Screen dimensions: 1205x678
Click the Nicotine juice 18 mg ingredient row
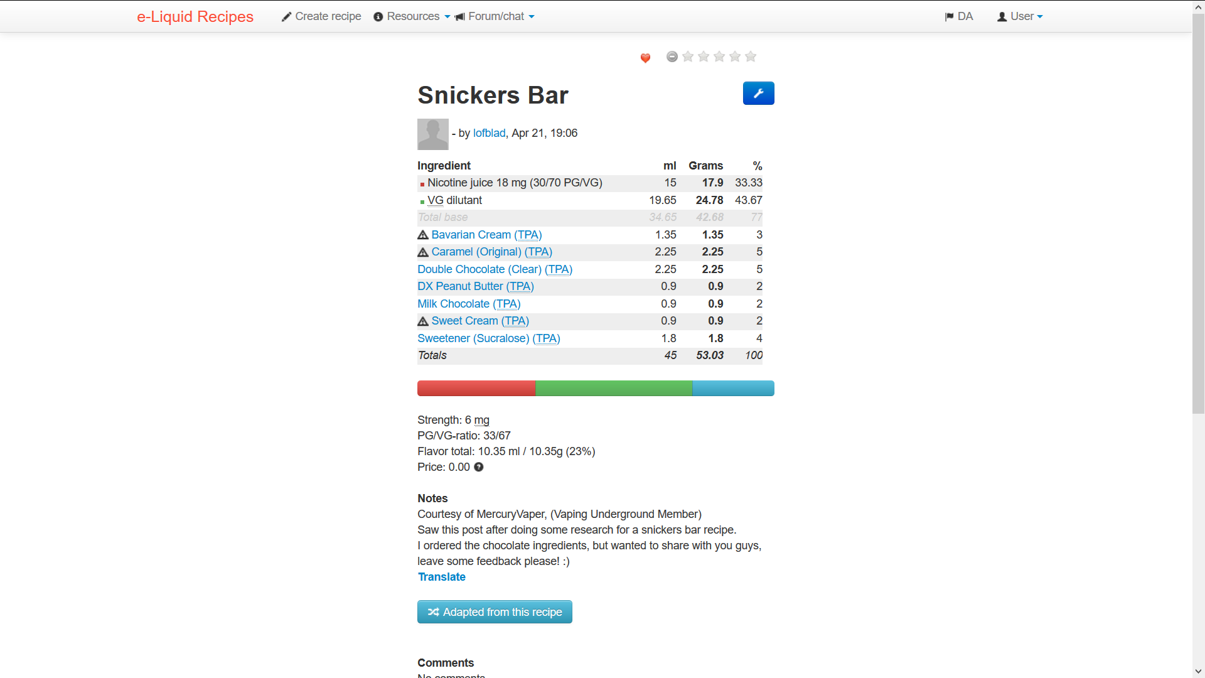point(590,183)
